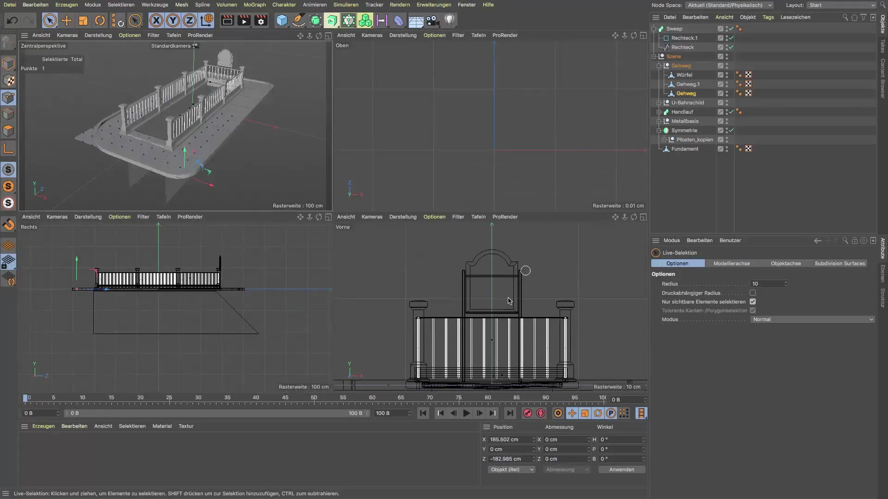Image resolution: width=888 pixels, height=499 pixels.
Task: Toggle visibility dots for Szene object
Action: tap(727, 56)
